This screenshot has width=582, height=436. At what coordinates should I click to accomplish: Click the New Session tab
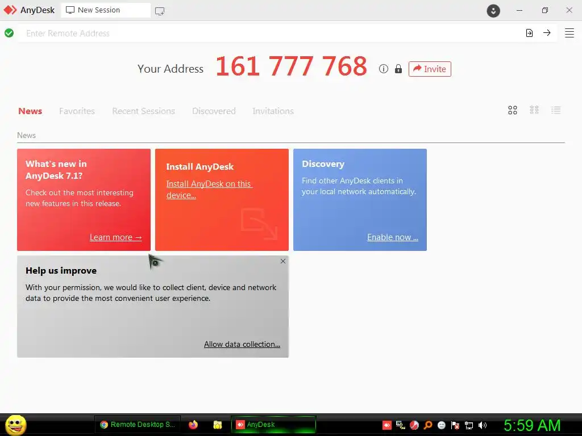(106, 10)
